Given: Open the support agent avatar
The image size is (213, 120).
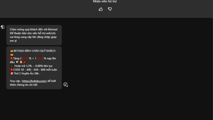Looking at the screenshot, I should 3,27.
